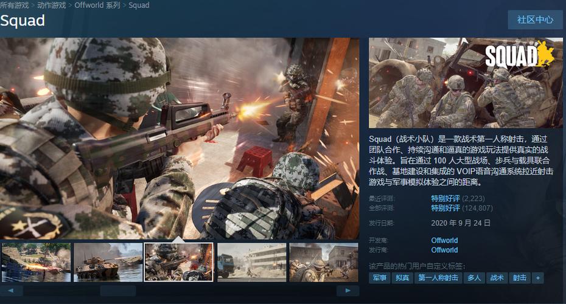Select the 射击 tag
The width and height of the screenshot is (566, 304).
[519, 278]
